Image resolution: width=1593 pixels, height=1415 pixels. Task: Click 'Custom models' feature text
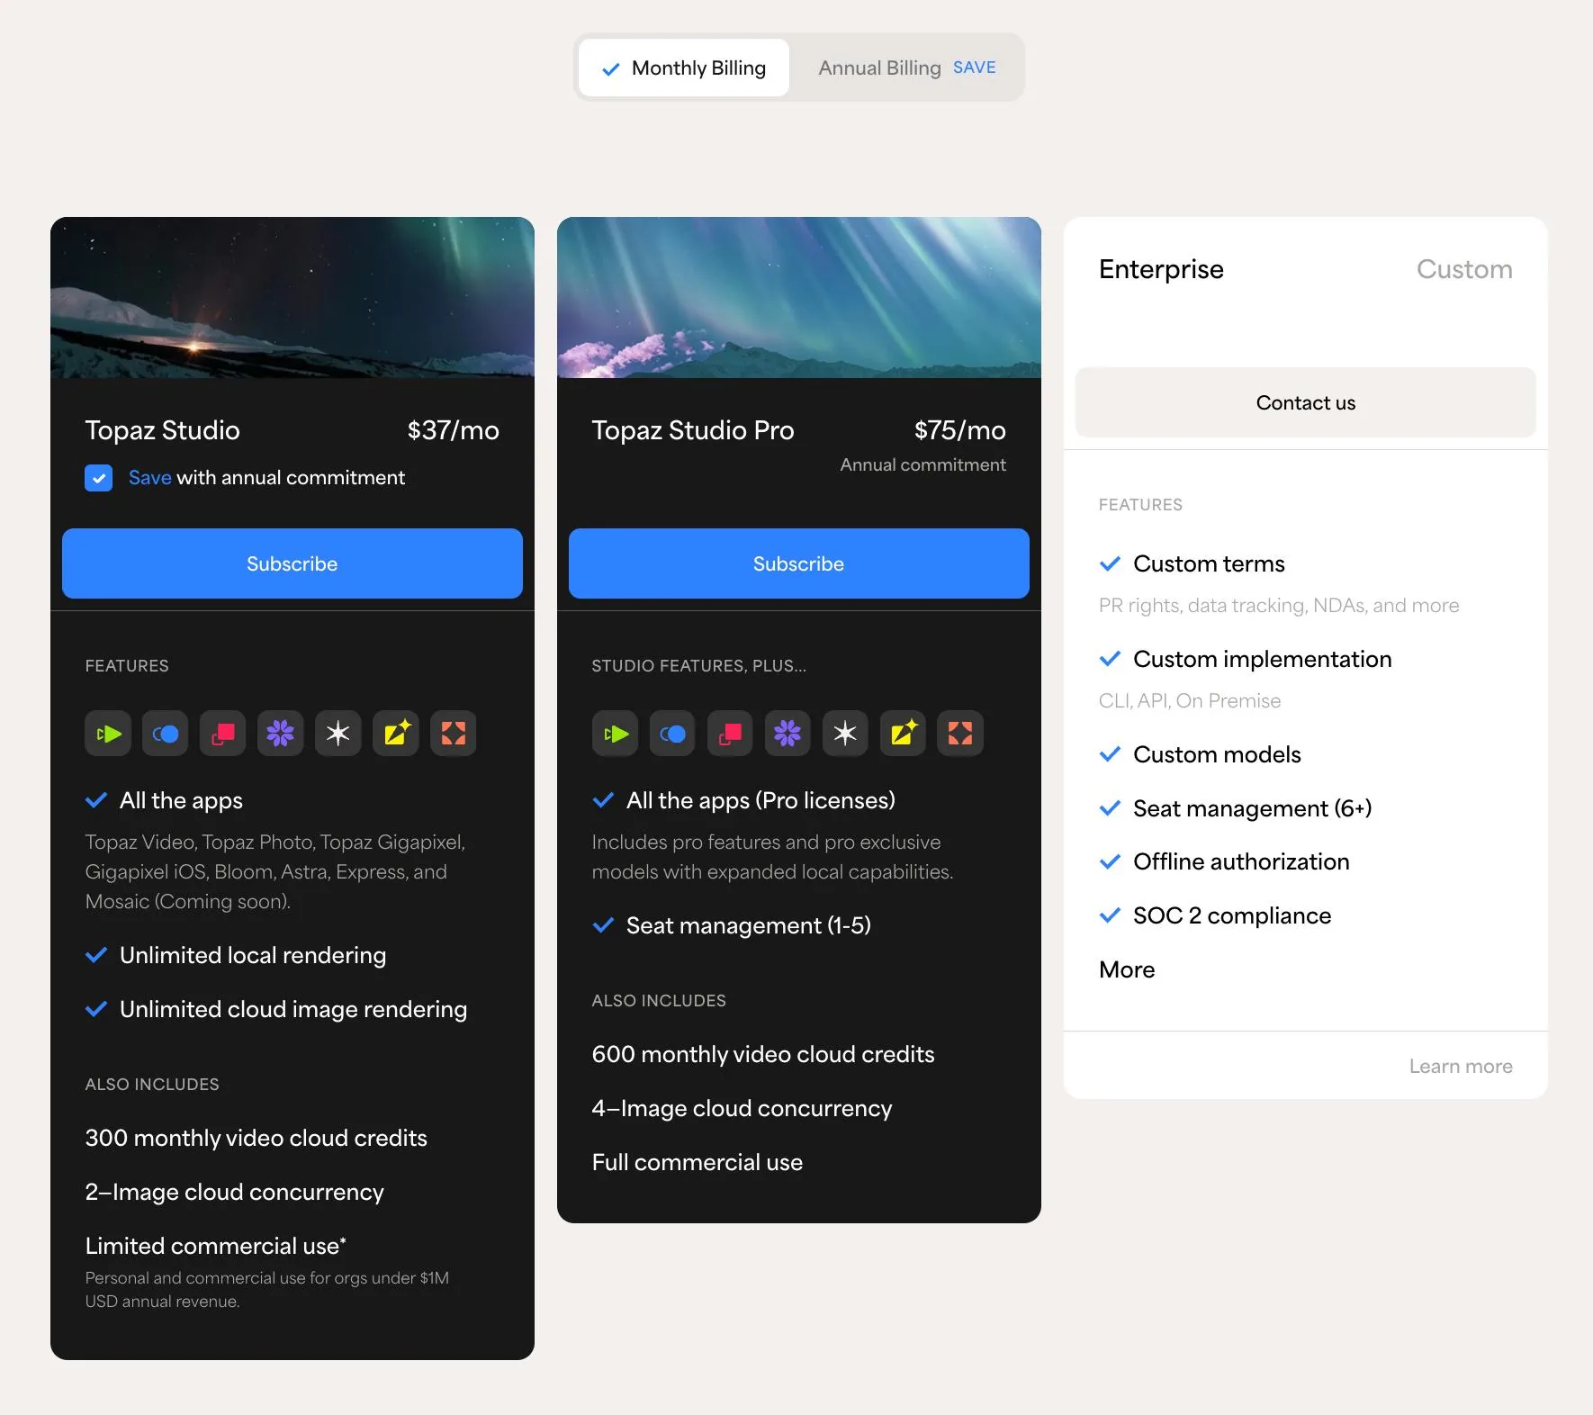(1217, 754)
